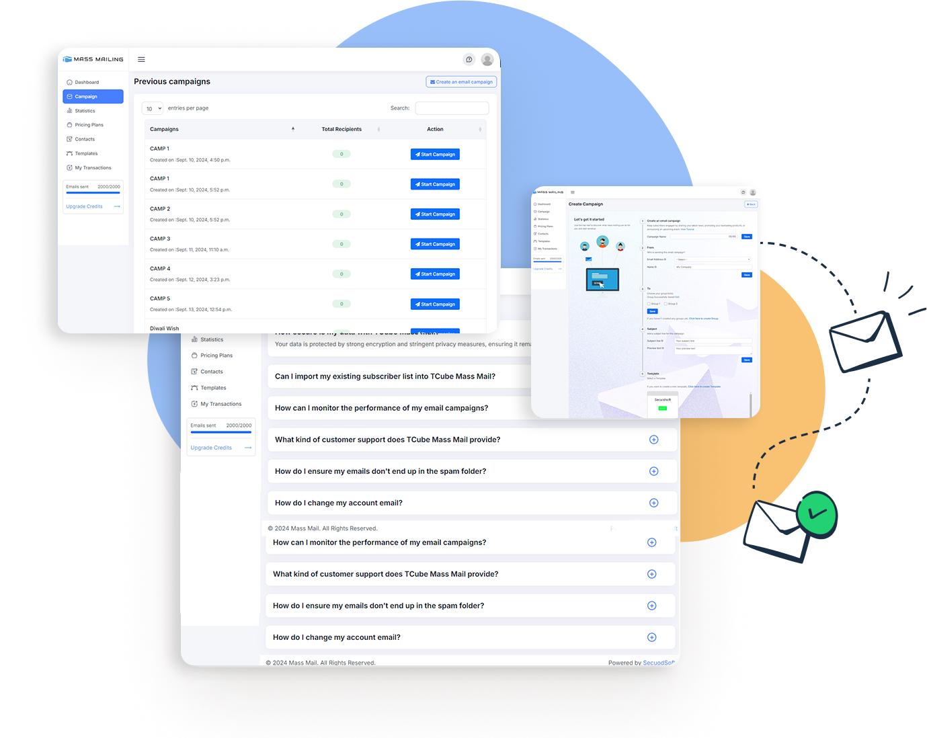
Task: Sort the Action column
Action: tap(480, 129)
